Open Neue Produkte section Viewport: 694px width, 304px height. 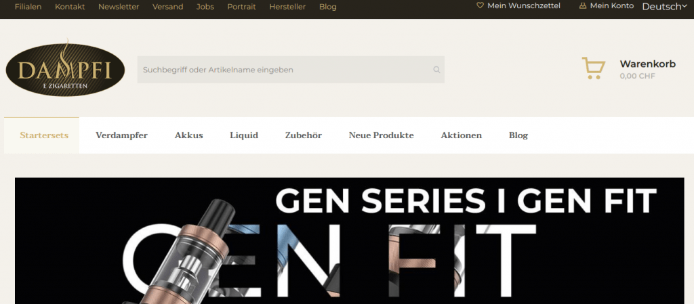coord(381,135)
